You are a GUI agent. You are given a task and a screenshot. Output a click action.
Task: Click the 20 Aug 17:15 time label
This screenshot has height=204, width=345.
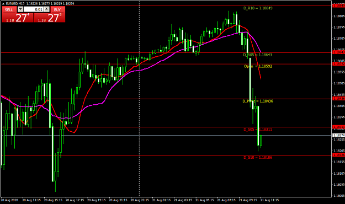[x=75, y=200]
